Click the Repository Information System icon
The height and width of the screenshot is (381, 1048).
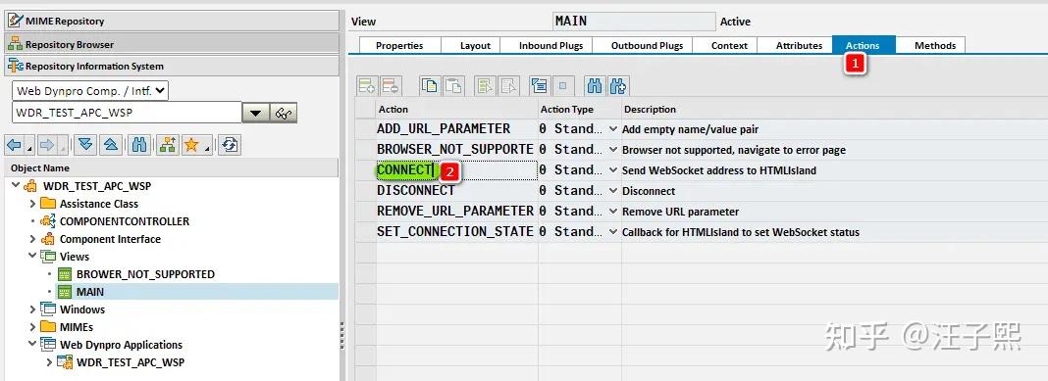[x=16, y=66]
